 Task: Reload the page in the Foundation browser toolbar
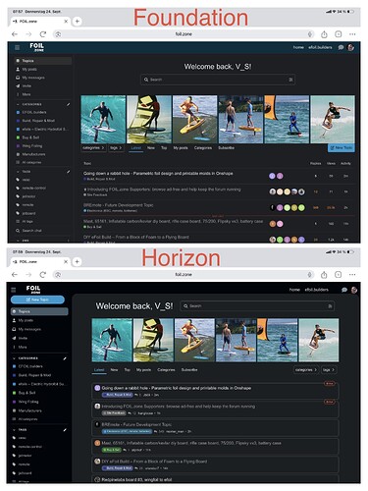click(x=43, y=34)
